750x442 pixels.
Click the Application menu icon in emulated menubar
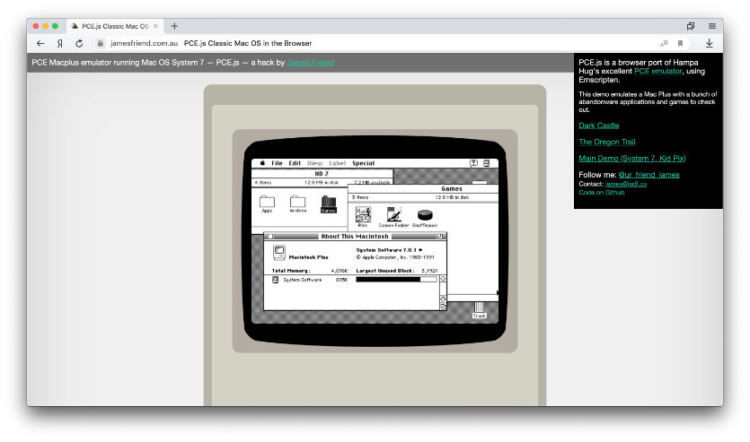point(487,163)
